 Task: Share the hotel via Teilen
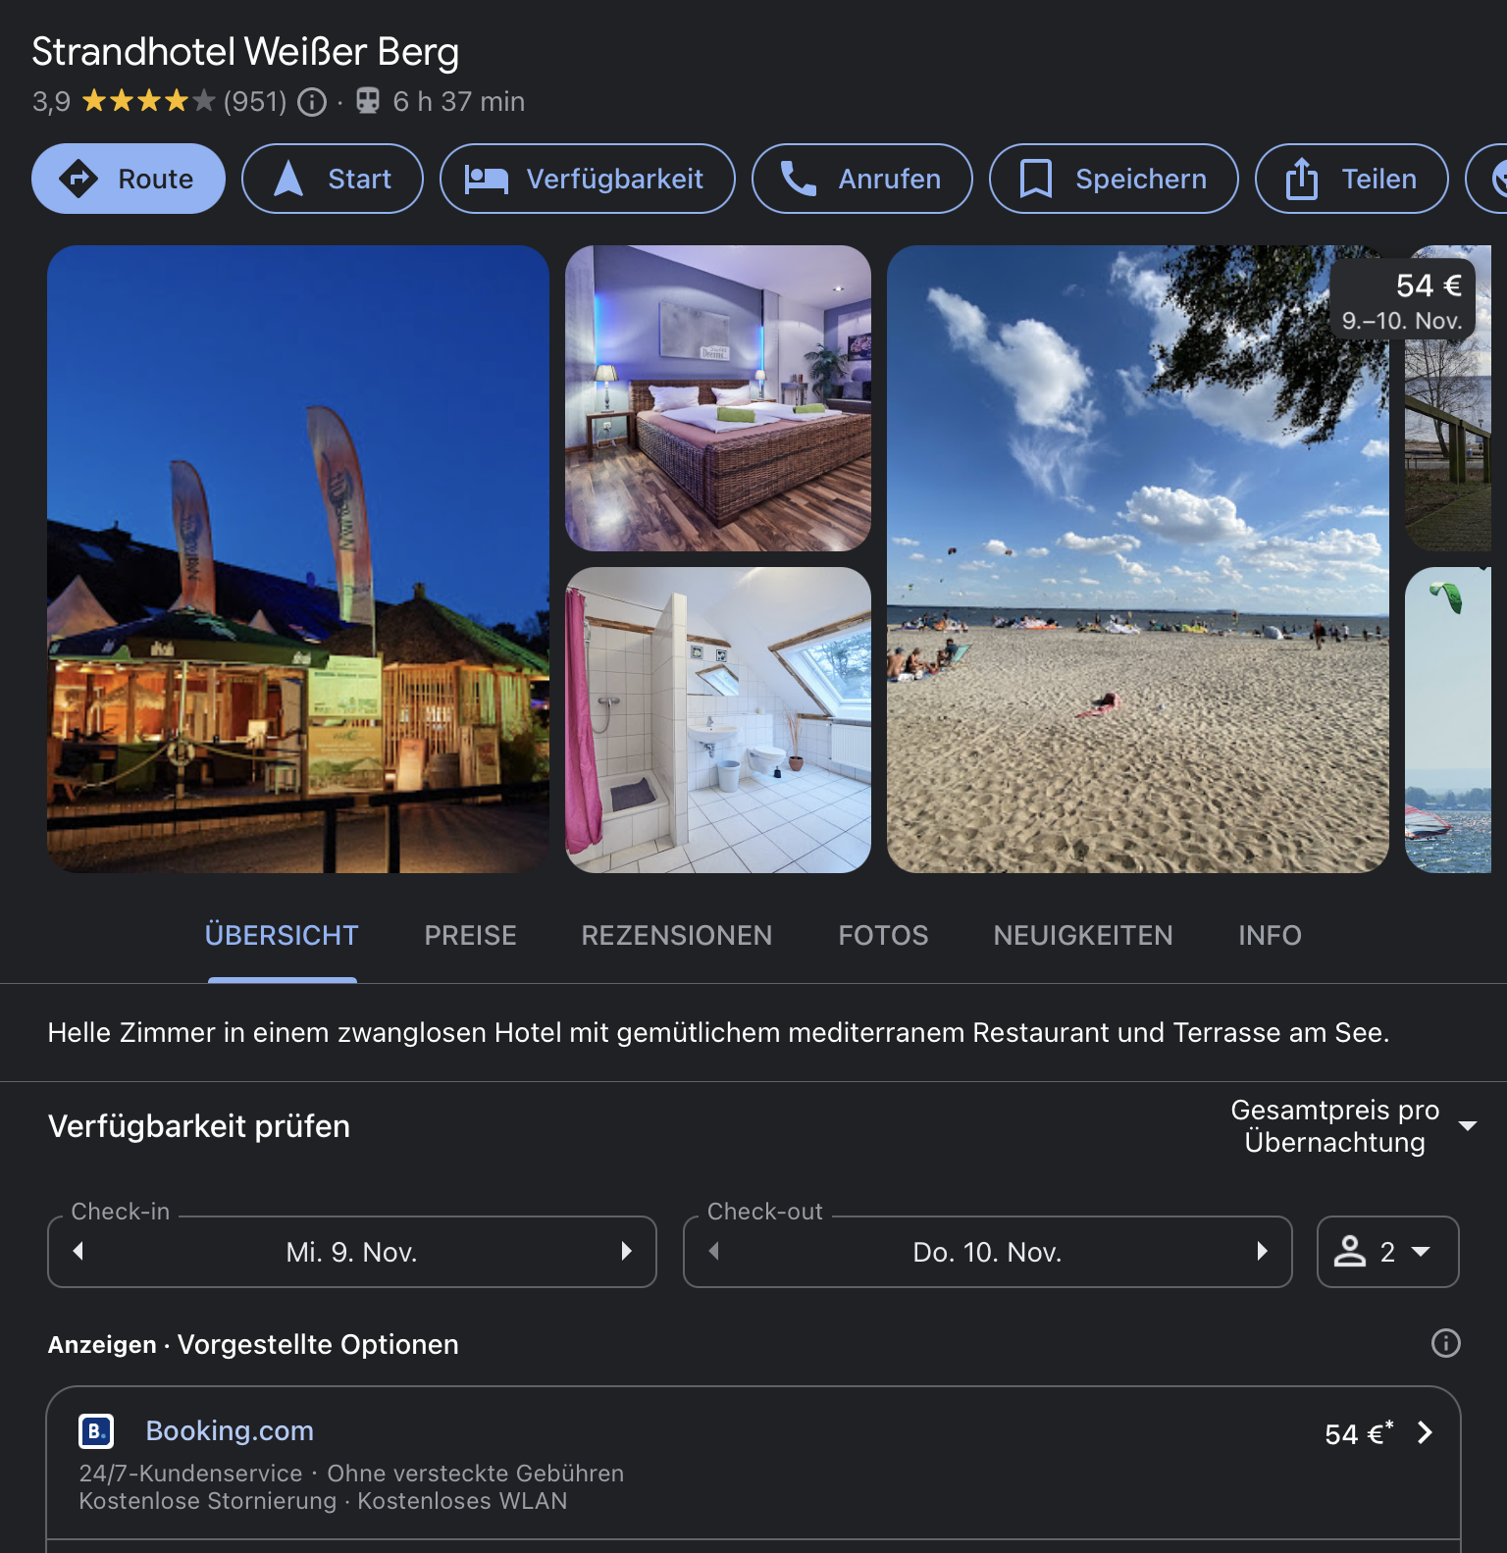[x=1351, y=179]
